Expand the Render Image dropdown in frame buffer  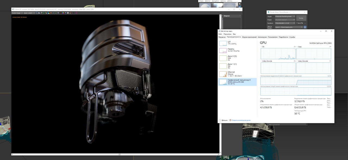coord(17,13)
